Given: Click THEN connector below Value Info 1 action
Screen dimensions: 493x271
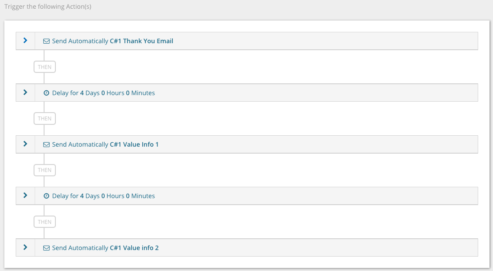Looking at the screenshot, I should (45, 170).
